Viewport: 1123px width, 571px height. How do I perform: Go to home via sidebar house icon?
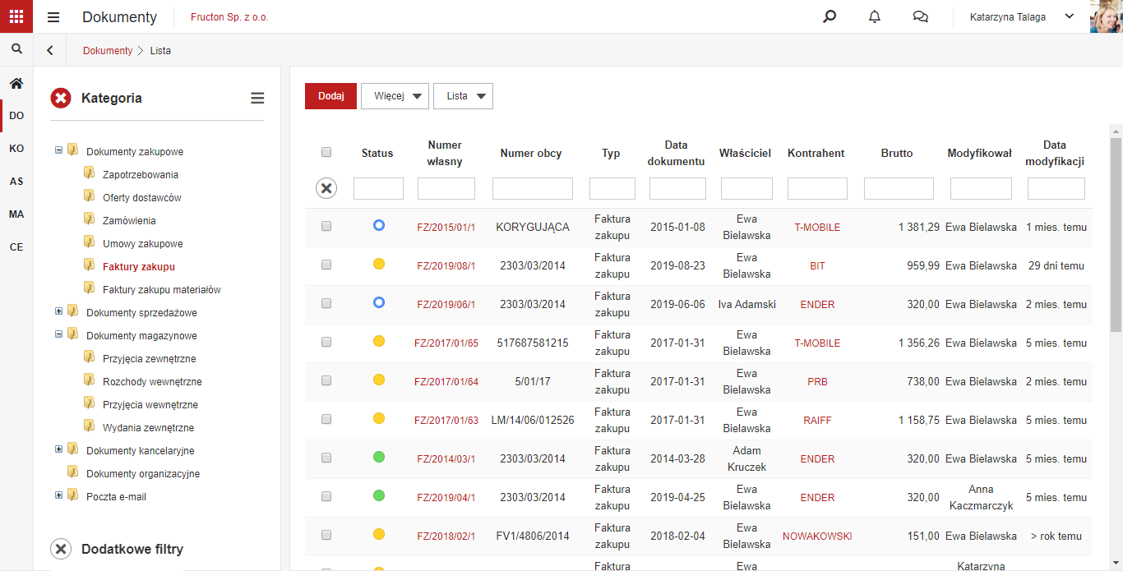point(16,83)
